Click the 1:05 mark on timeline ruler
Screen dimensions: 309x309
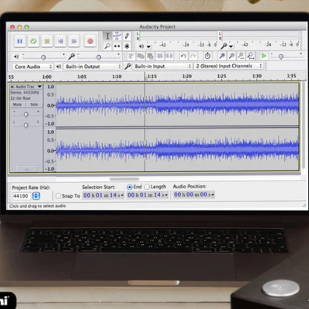pyautogui.click(x=81, y=76)
